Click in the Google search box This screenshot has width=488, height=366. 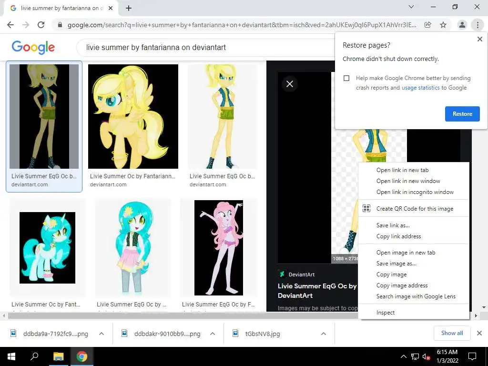205,48
